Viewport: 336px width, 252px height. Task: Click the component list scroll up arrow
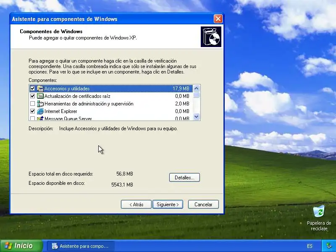pyautogui.click(x=196, y=88)
